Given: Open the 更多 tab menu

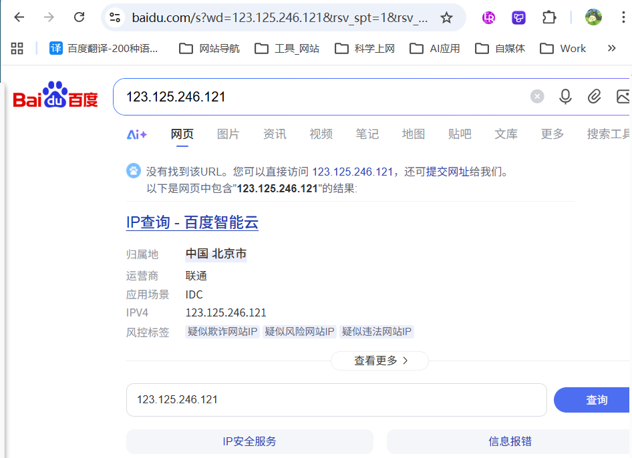Looking at the screenshot, I should pos(552,134).
